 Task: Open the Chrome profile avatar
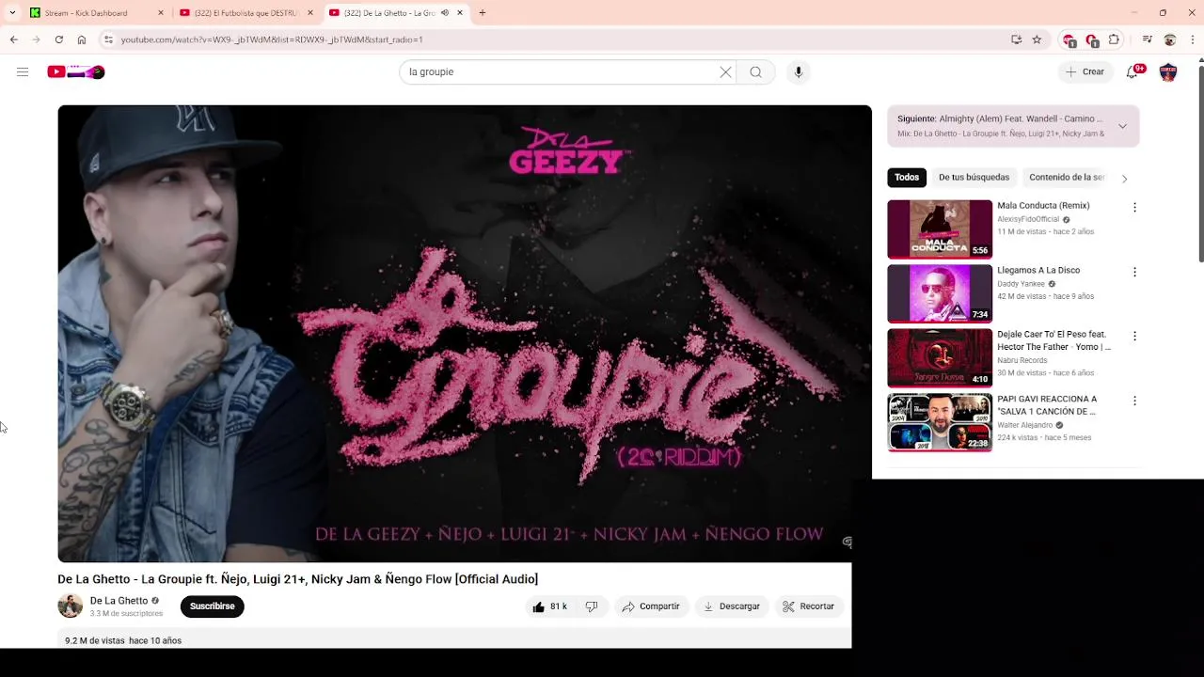(x=1170, y=39)
